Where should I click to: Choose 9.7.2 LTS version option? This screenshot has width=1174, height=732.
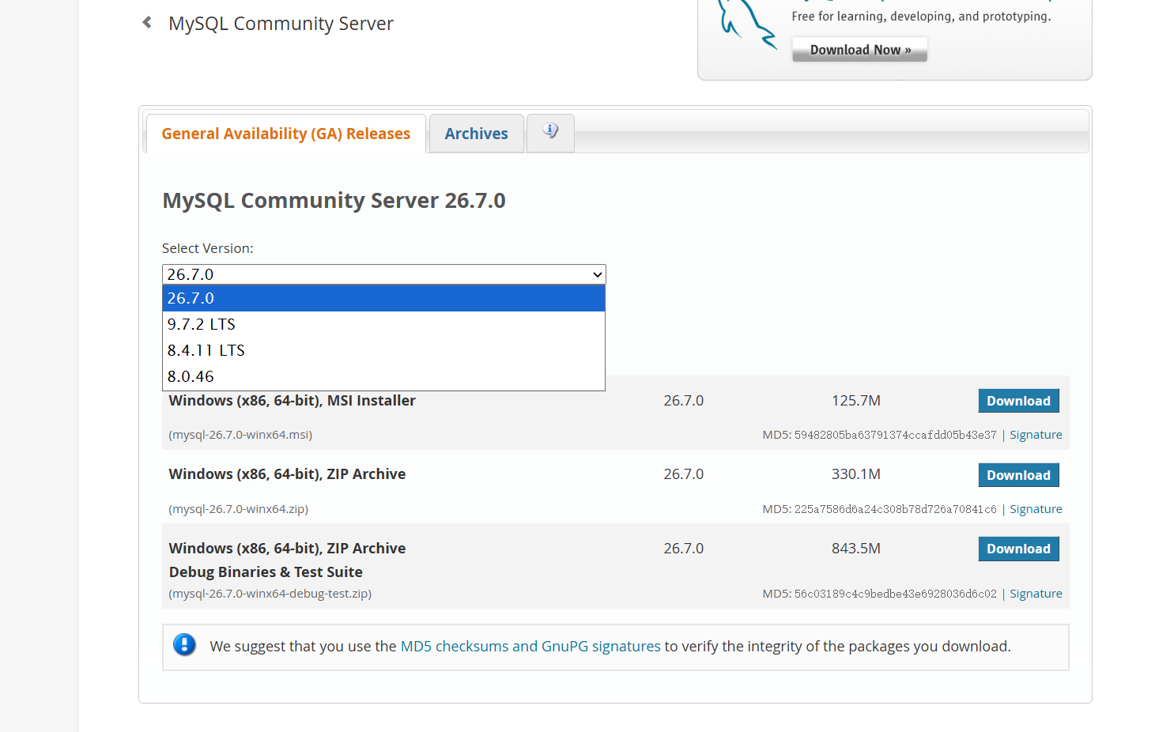(384, 324)
